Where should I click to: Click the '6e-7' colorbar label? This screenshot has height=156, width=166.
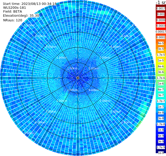161,89
